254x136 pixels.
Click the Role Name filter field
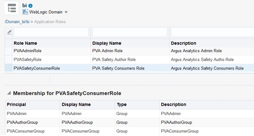[51, 32]
